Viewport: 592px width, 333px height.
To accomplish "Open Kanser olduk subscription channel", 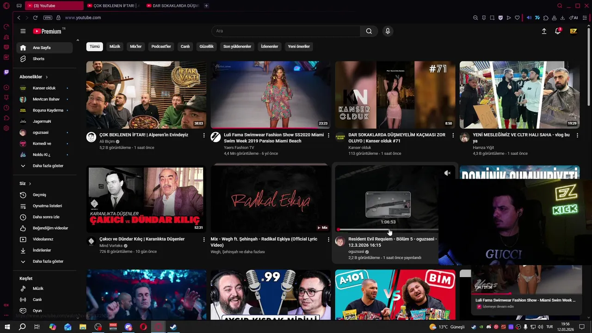I will pyautogui.click(x=44, y=88).
